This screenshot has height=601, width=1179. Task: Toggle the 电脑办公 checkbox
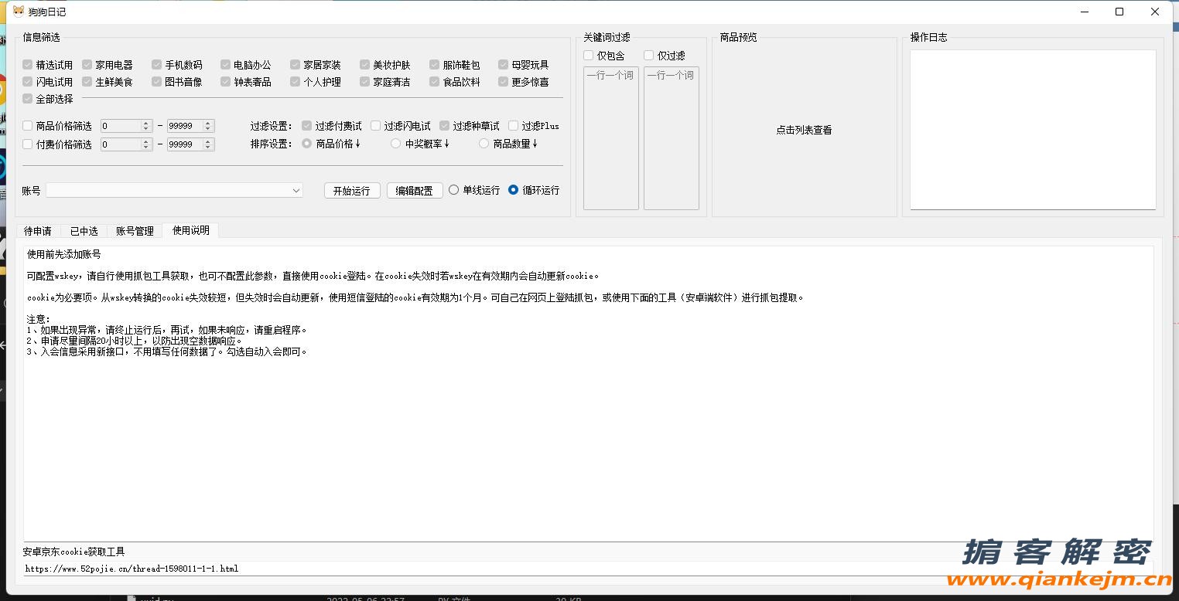(x=225, y=65)
